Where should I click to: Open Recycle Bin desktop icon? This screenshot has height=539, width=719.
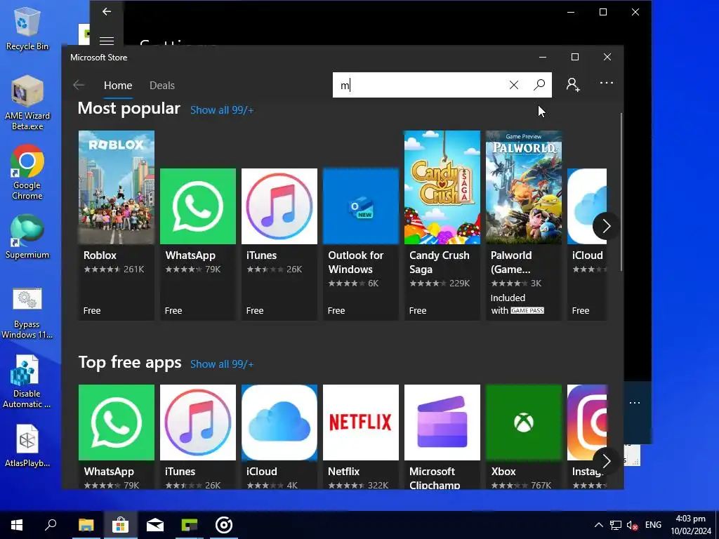(27, 28)
